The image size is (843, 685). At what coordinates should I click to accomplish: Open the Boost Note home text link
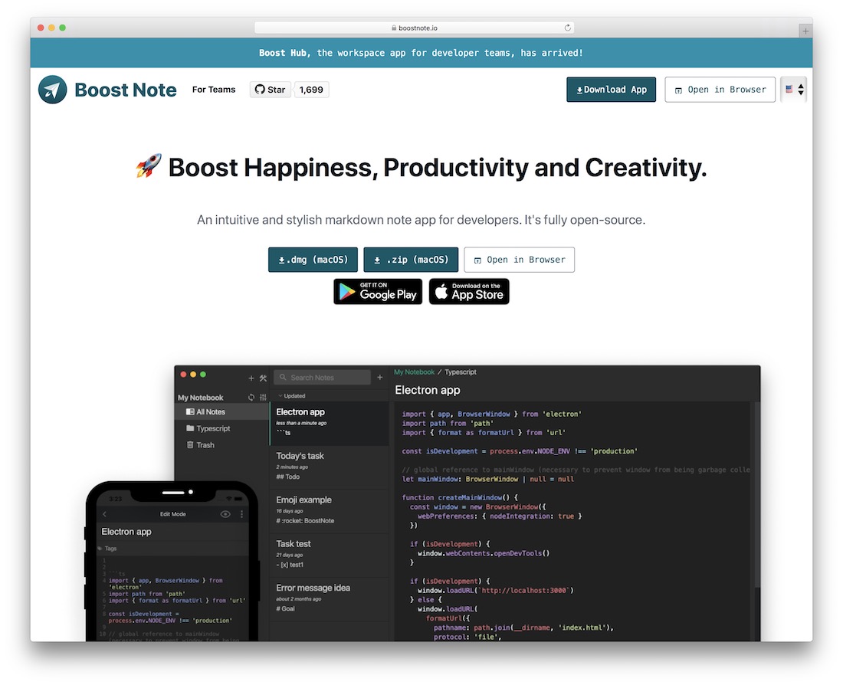click(x=125, y=90)
